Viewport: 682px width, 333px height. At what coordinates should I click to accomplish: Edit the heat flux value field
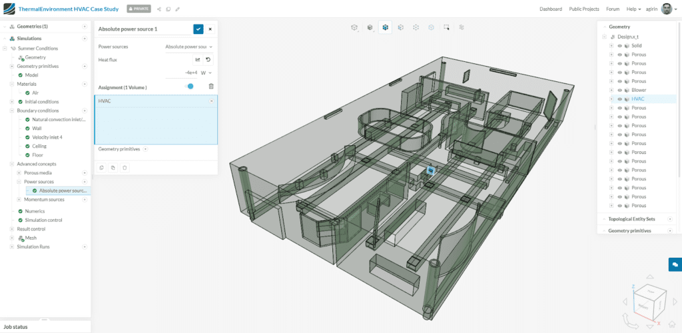182,73
